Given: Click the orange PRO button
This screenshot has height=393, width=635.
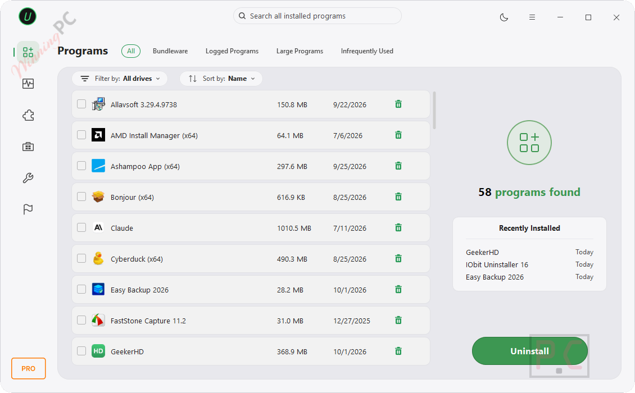Looking at the screenshot, I should (x=28, y=368).
